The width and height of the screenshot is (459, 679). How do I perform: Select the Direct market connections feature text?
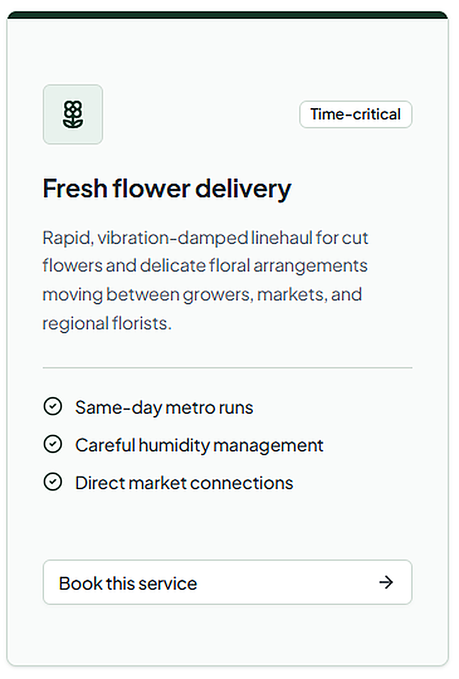[x=184, y=483]
